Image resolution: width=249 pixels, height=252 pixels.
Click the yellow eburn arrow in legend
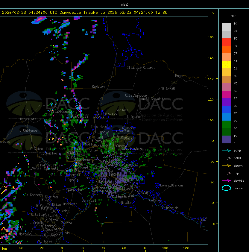226,166
